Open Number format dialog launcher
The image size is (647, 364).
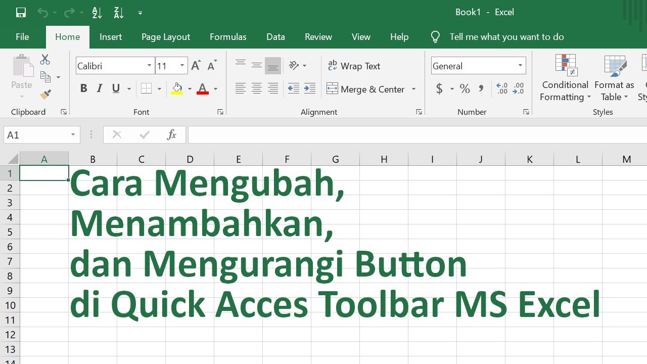[526, 112]
